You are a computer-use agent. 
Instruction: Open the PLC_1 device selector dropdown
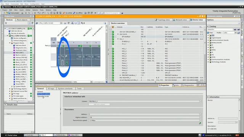[61, 23]
